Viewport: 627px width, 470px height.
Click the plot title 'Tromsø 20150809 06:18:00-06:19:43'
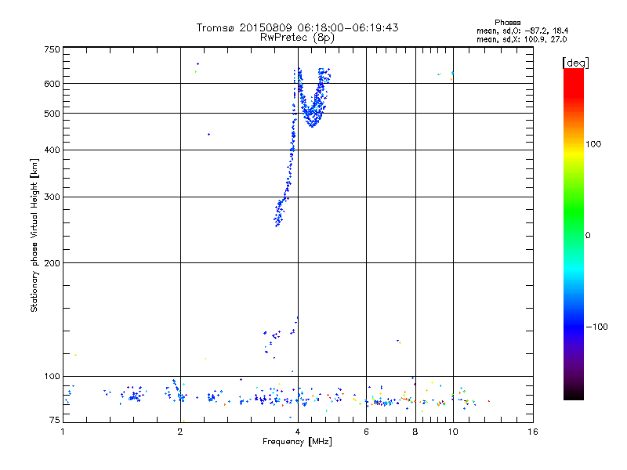tap(297, 27)
